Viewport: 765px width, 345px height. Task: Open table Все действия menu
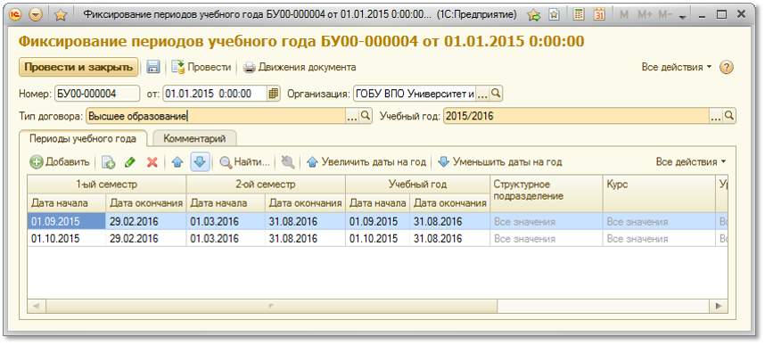point(691,162)
